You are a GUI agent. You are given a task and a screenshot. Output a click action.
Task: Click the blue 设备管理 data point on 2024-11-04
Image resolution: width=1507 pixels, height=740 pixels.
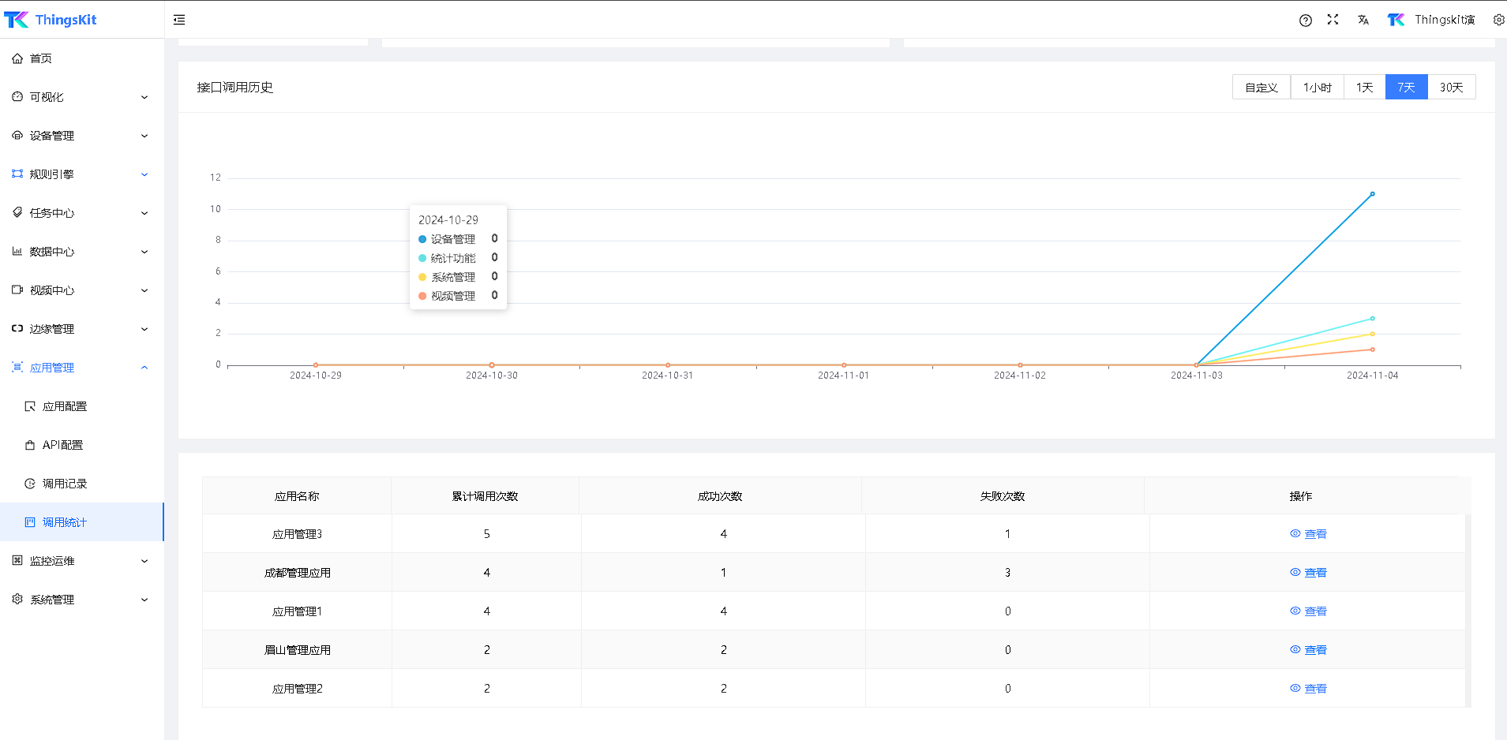click(1372, 194)
